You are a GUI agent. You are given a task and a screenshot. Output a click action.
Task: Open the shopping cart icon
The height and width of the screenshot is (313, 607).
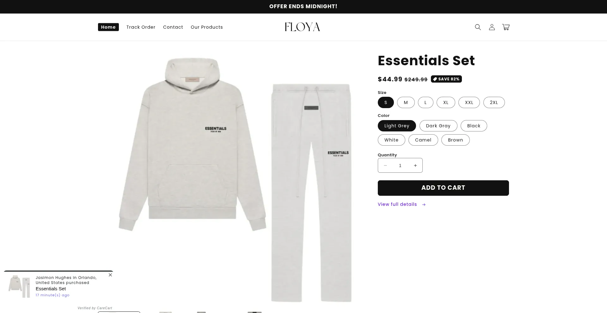(506, 27)
